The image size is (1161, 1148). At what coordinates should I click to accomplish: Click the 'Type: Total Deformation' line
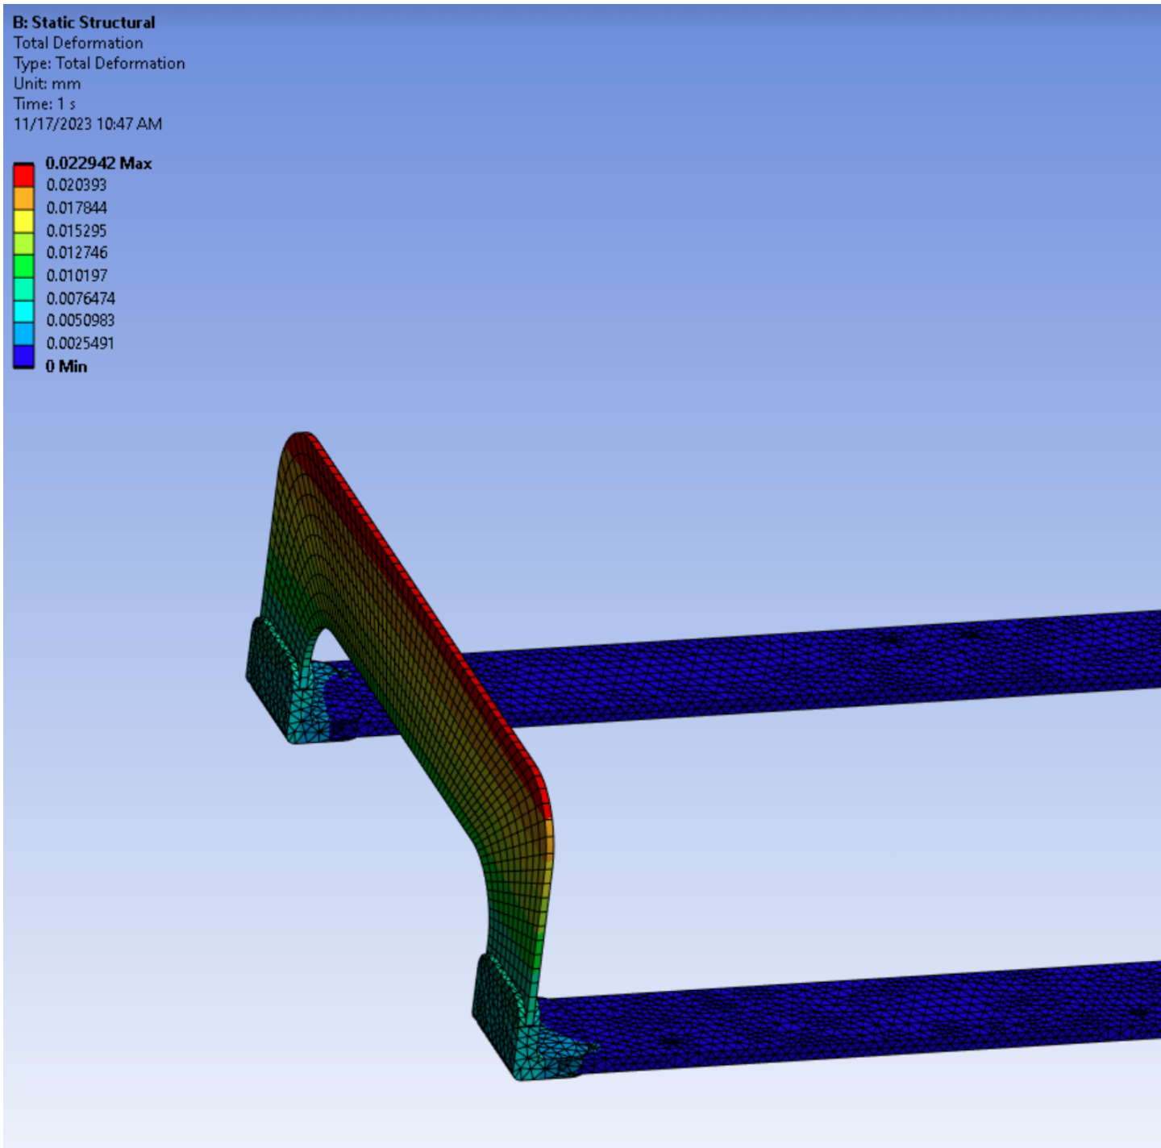(x=99, y=63)
